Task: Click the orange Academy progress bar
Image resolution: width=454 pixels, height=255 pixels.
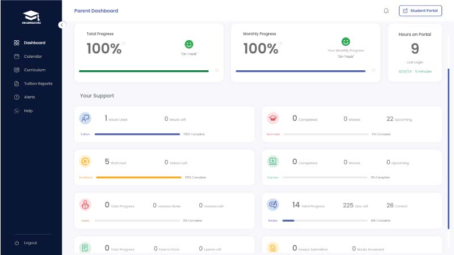Action: pos(138,177)
